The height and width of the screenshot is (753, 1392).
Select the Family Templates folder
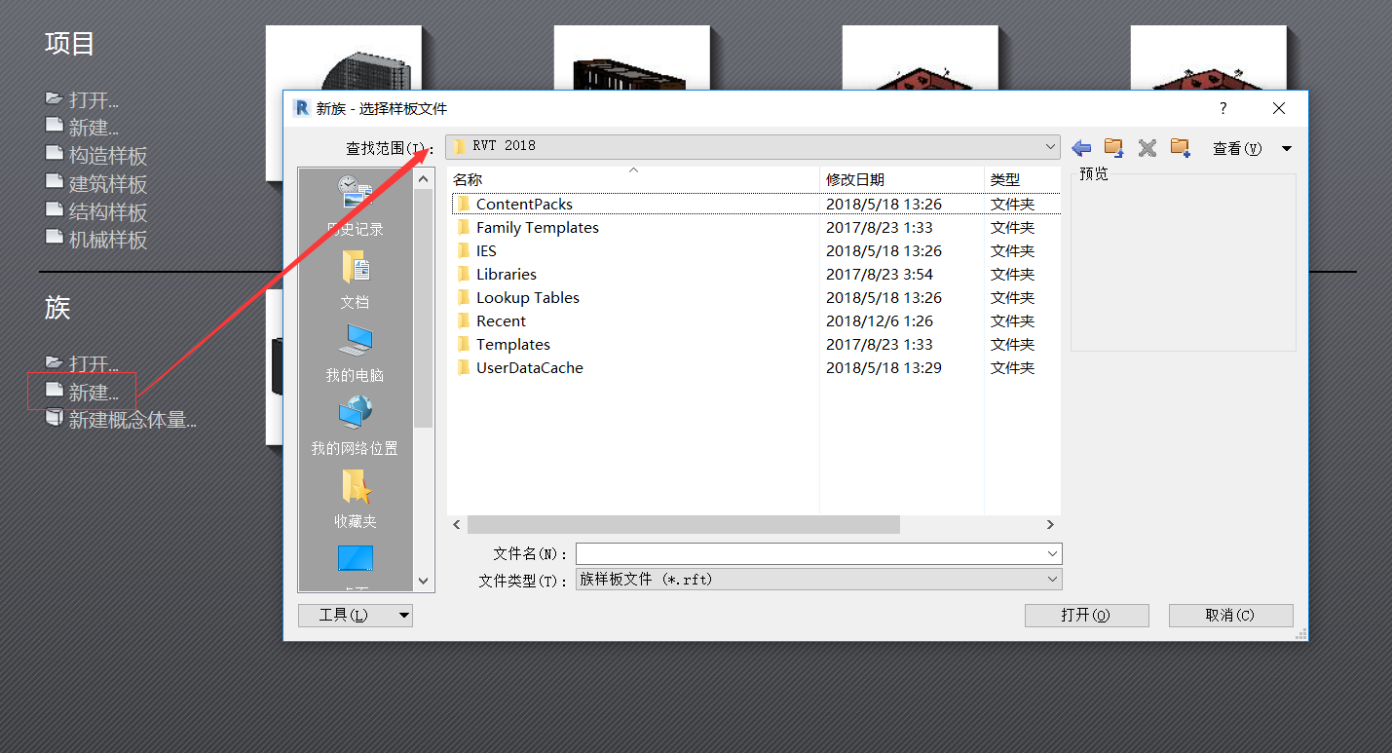pos(527,228)
